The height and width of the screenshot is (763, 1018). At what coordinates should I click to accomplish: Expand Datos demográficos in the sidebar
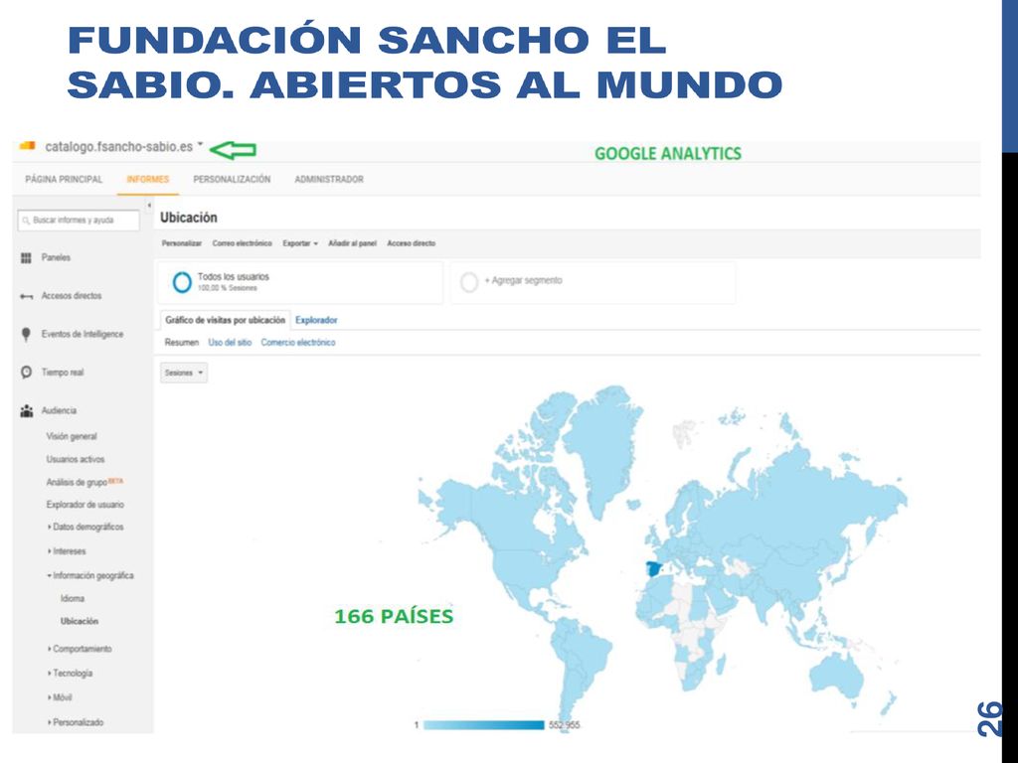pyautogui.click(x=85, y=527)
